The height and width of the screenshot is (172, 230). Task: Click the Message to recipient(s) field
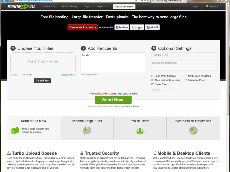click(184, 65)
